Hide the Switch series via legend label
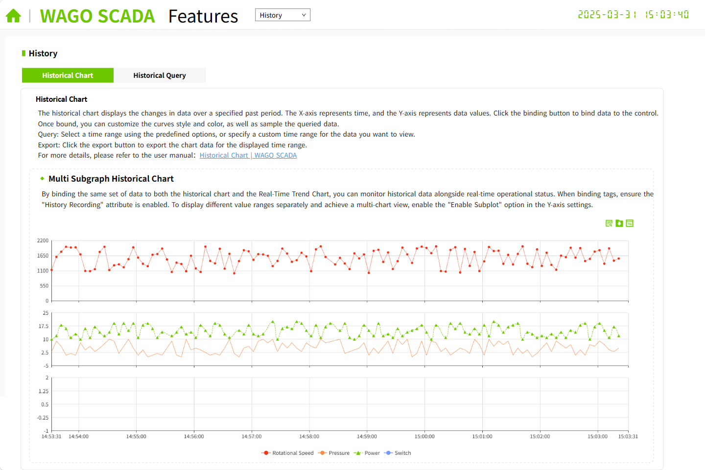This screenshot has height=470, width=706. [402, 453]
